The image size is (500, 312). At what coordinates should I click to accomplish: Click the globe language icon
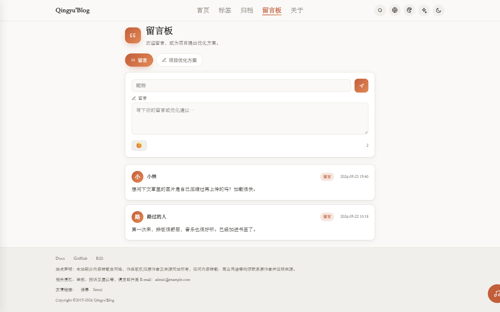[395, 10]
